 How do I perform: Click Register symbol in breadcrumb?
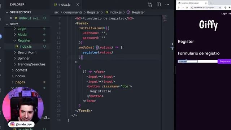pyautogui.click(x=138, y=12)
